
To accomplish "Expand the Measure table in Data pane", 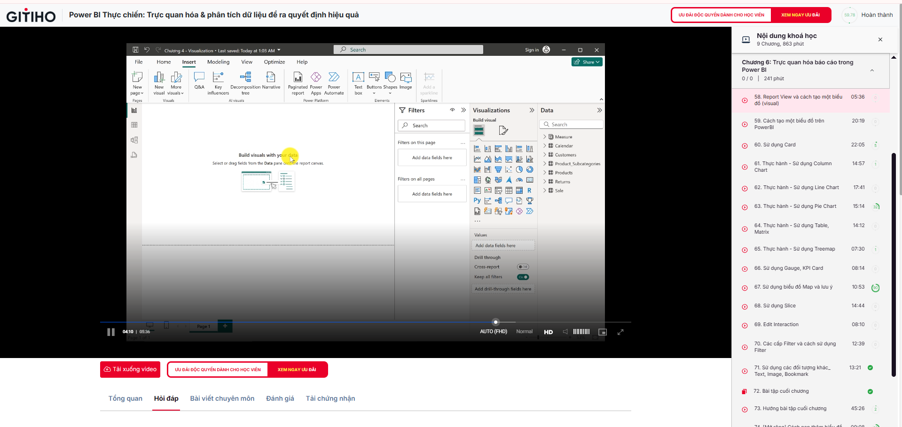I will point(545,137).
